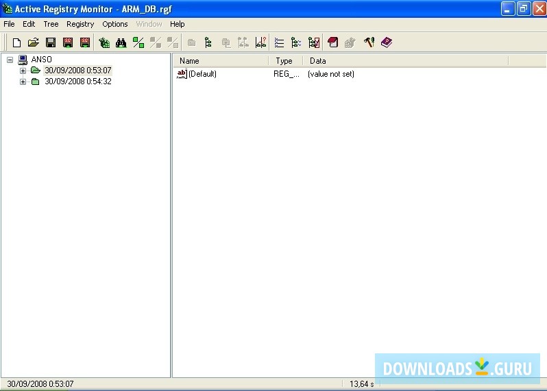
Task: Click the tree icon with red question mark
Action: (x=260, y=43)
